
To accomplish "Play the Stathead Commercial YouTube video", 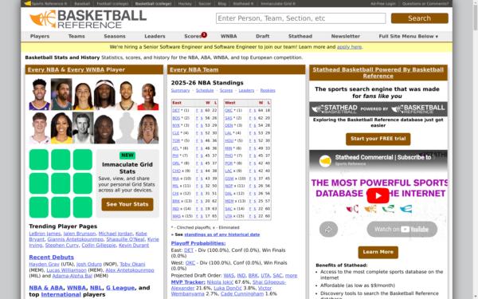I will pos(378,195).
